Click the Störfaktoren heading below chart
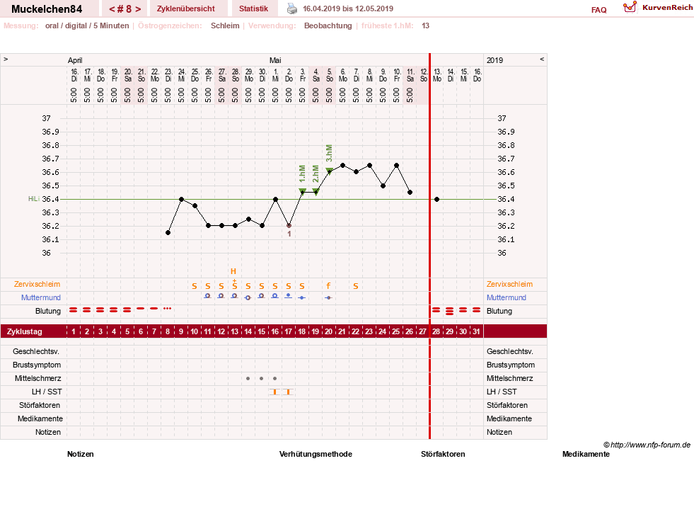 [443, 455]
